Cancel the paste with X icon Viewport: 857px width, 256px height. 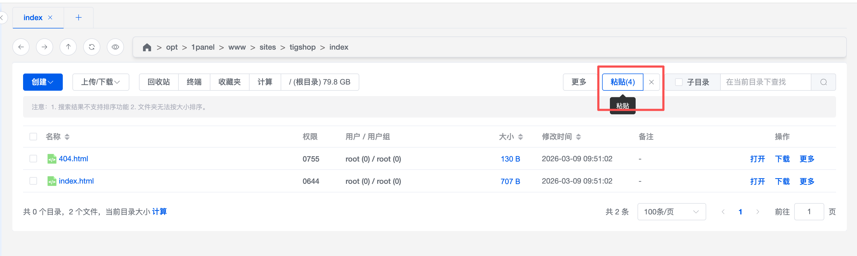tap(651, 82)
